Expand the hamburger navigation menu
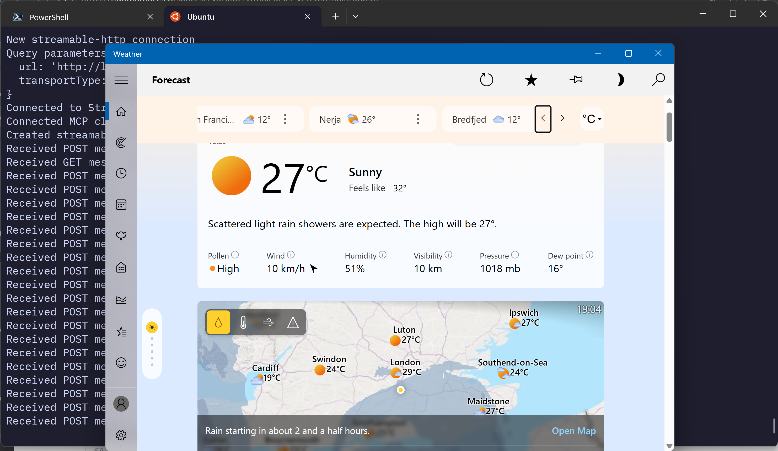 pos(121,80)
